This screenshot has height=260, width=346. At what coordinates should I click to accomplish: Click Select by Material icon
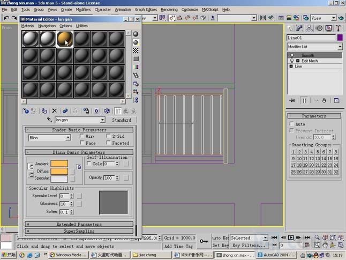coord(136,92)
